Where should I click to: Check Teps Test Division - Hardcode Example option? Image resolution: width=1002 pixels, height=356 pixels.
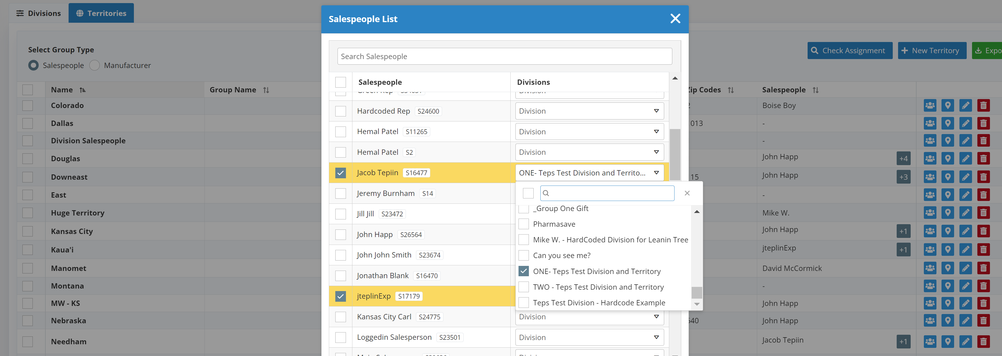524,303
